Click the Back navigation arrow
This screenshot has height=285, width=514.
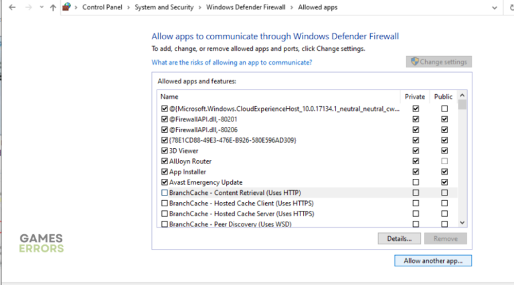(x=11, y=7)
